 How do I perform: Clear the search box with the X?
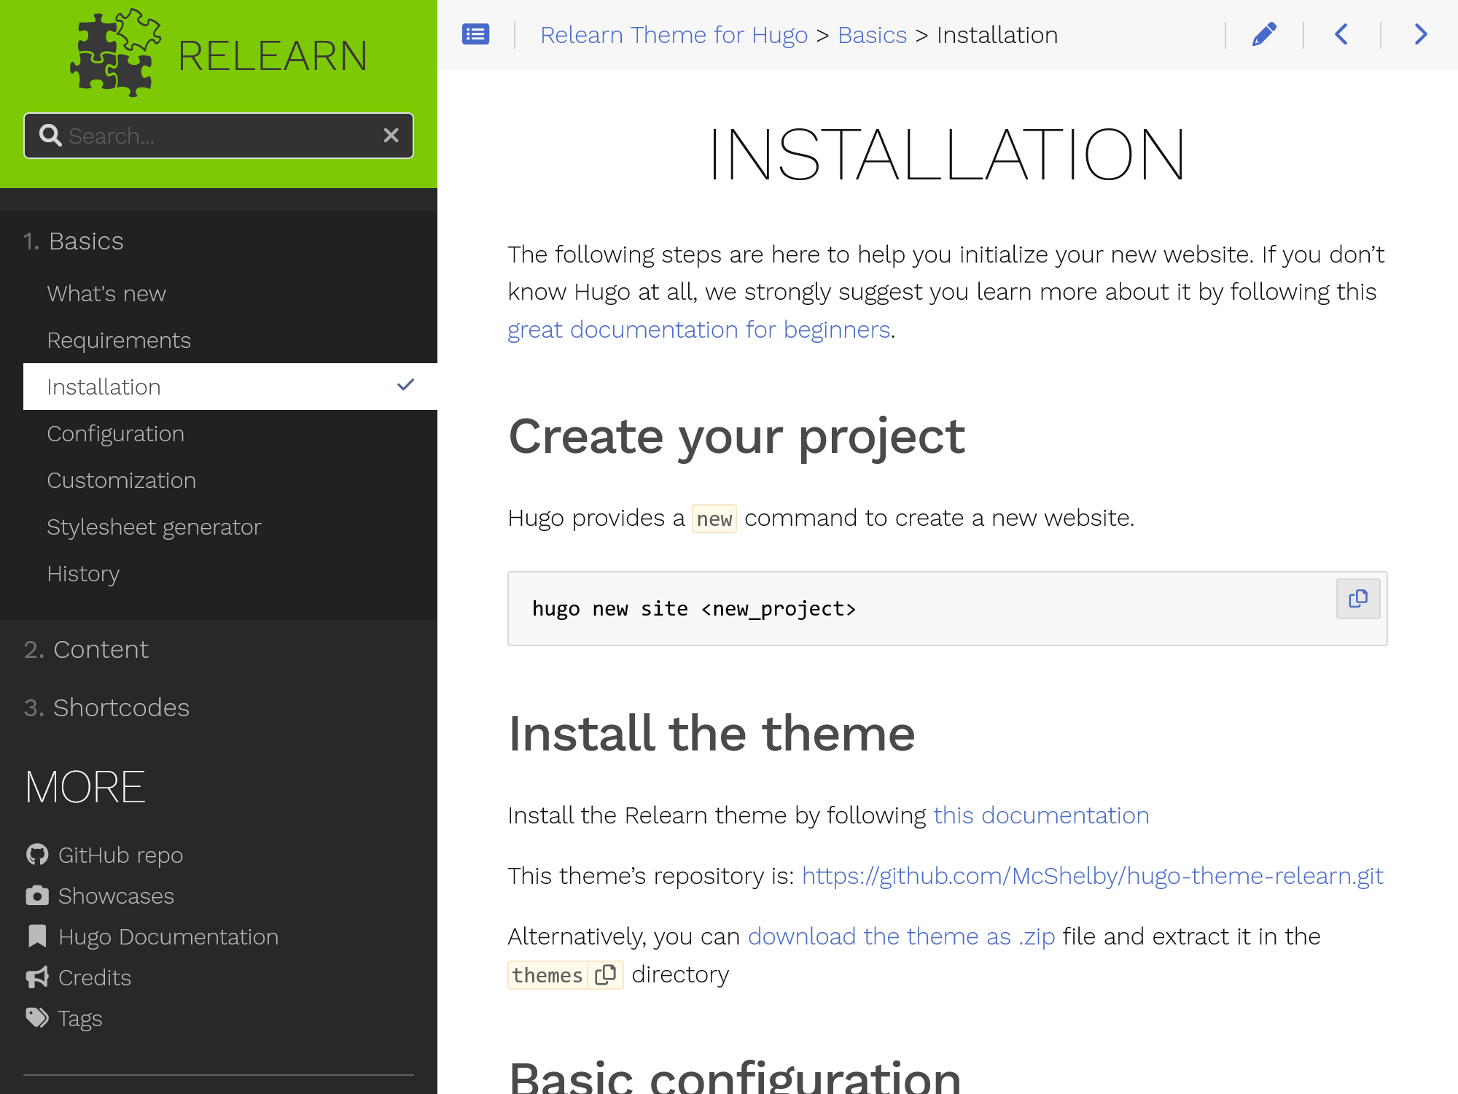click(391, 135)
